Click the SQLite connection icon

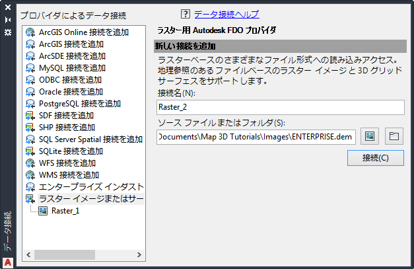point(30,151)
